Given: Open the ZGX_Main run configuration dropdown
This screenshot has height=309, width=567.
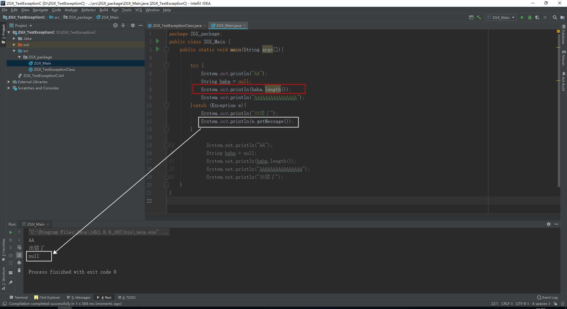Looking at the screenshot, I should click(x=501, y=18).
